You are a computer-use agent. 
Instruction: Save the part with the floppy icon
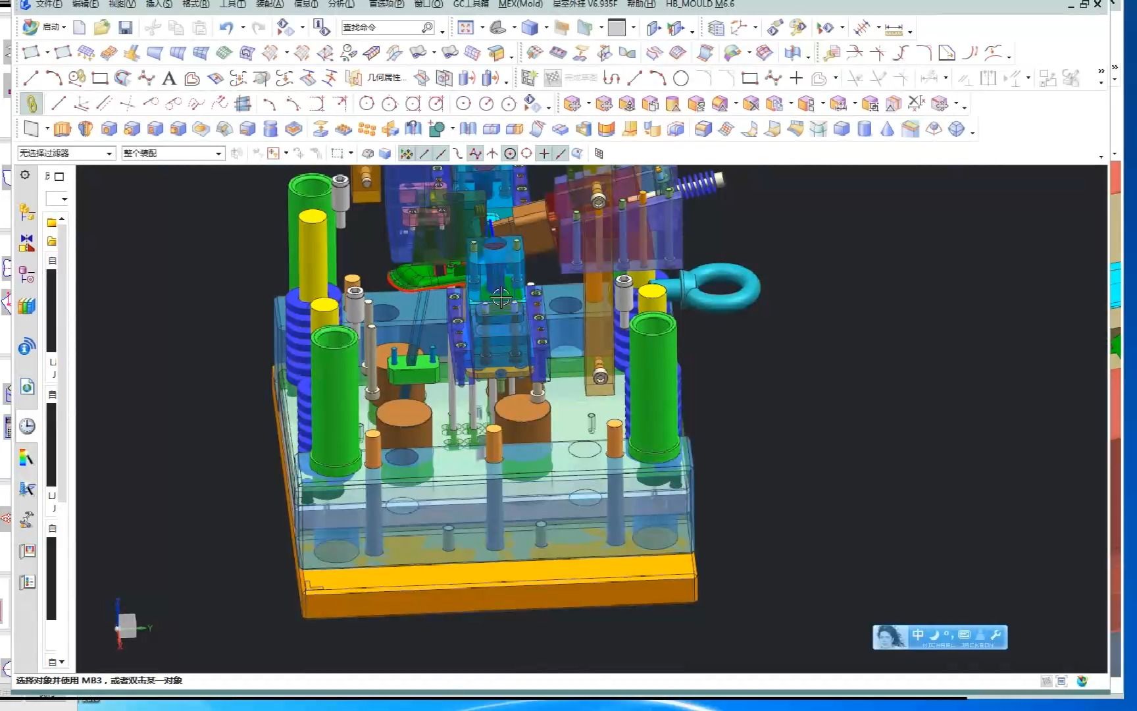(126, 27)
